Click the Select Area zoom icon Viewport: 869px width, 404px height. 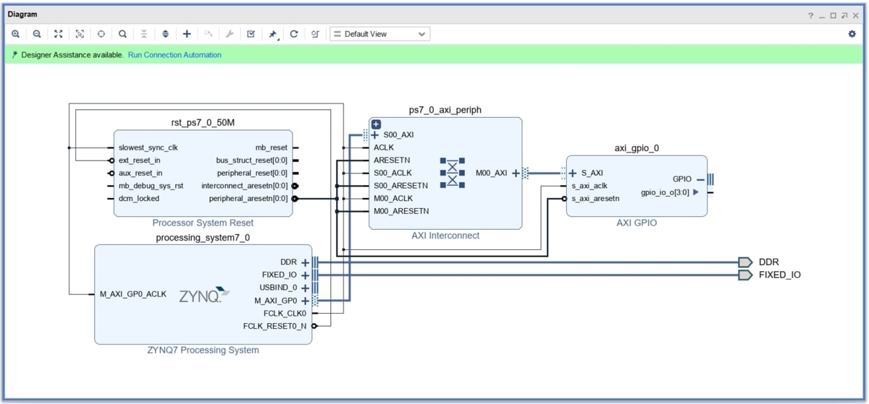tap(80, 34)
